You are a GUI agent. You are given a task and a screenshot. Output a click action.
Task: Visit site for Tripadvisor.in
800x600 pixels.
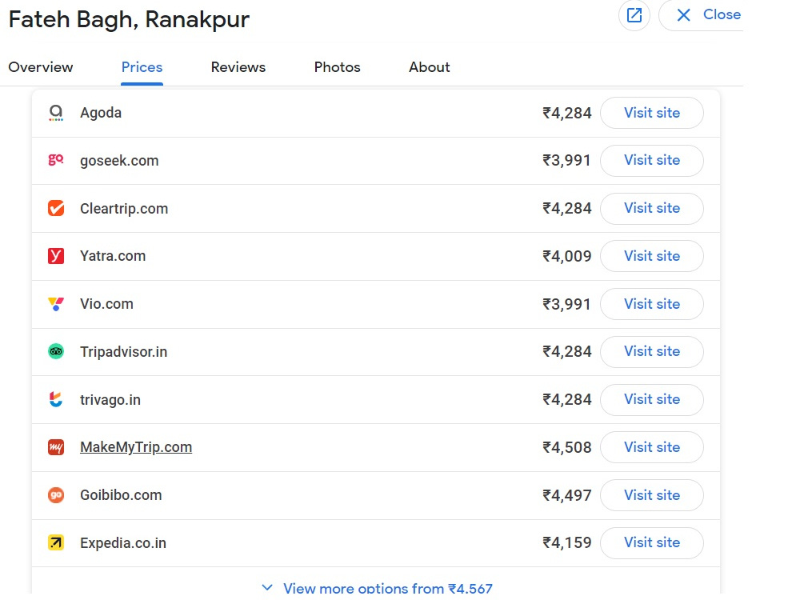(x=651, y=351)
